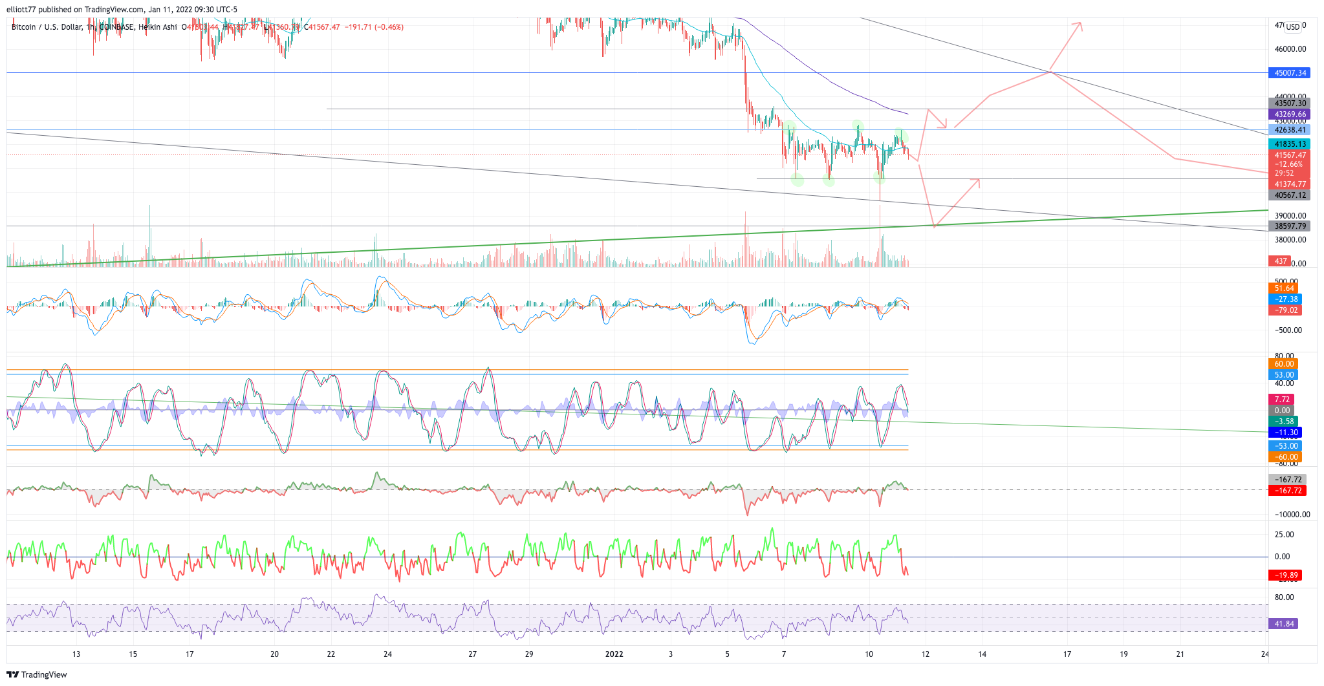The width and height of the screenshot is (1324, 686).
Task: Click date label 10 on time axis
Action: coord(869,654)
